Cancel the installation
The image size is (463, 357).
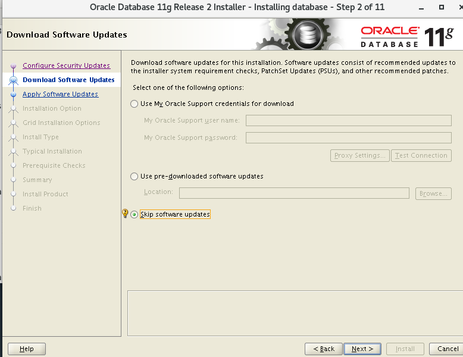(448, 349)
